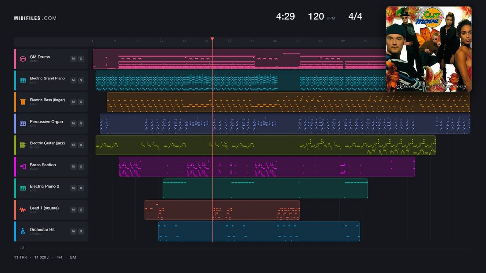Solo the Electric Grand Piano track
Screen dimensions: 486x273
81,80
